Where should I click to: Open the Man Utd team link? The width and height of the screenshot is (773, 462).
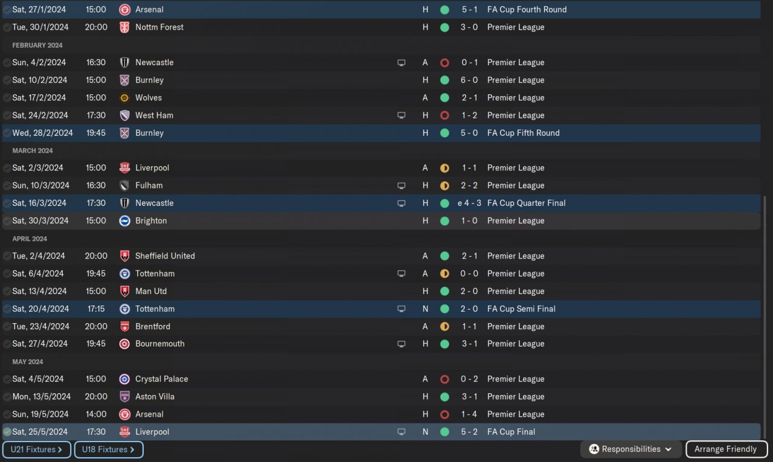(151, 291)
